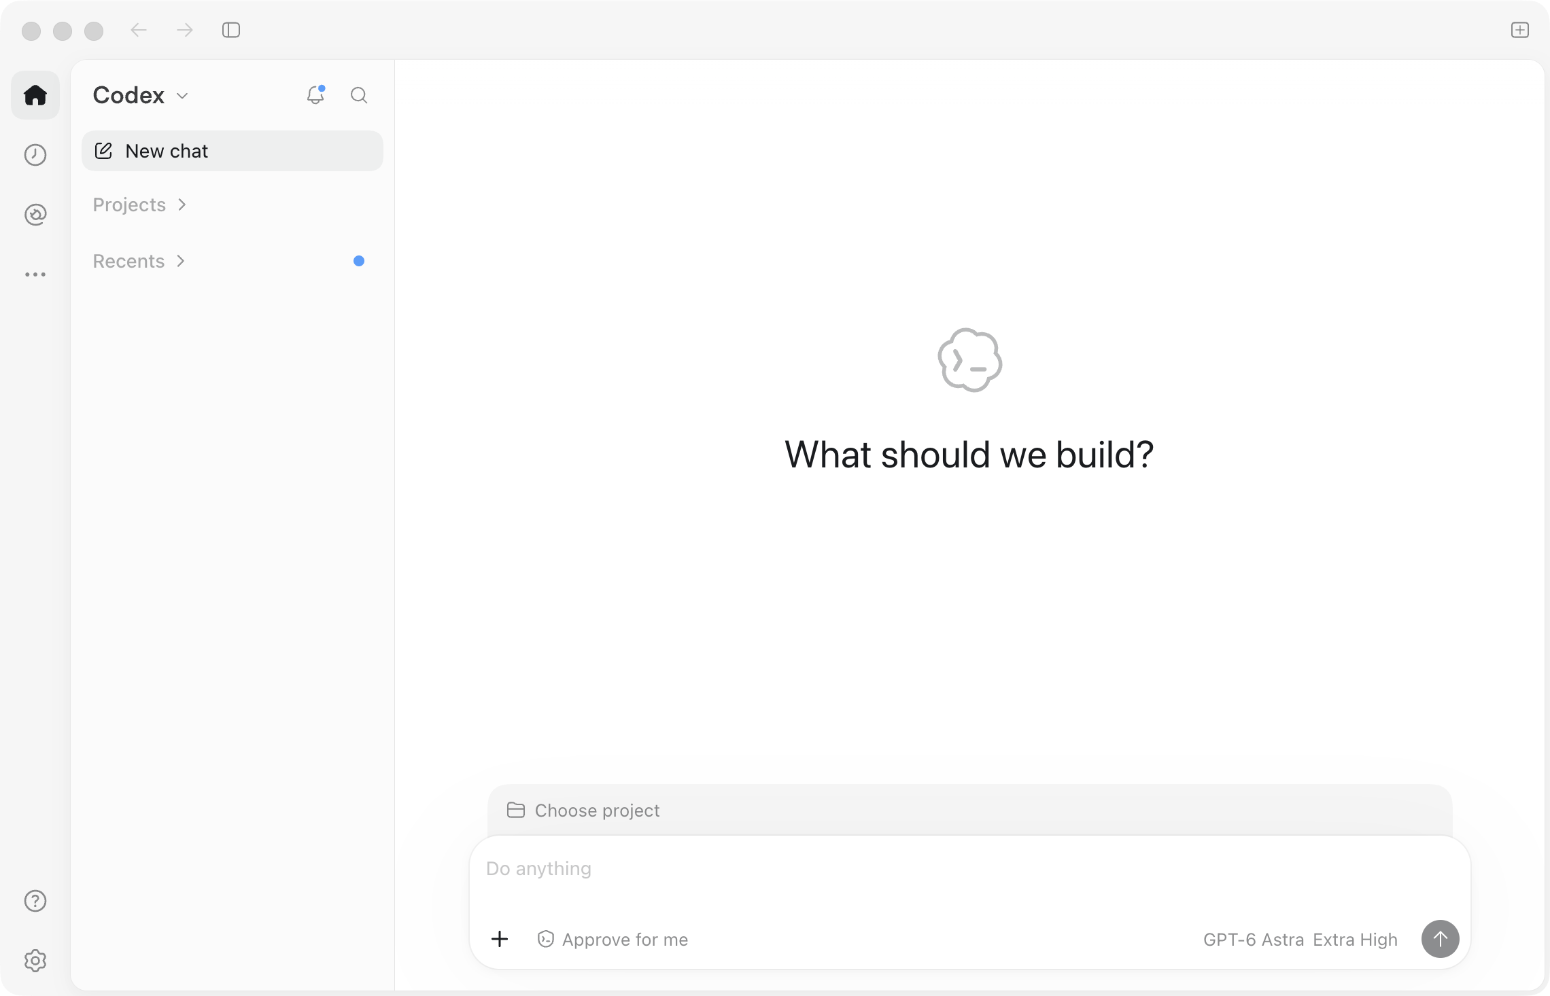Click the blue unread dot beside Recents

point(359,261)
